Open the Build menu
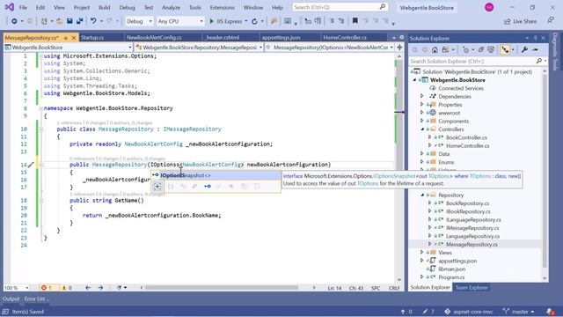 [x=104, y=7]
